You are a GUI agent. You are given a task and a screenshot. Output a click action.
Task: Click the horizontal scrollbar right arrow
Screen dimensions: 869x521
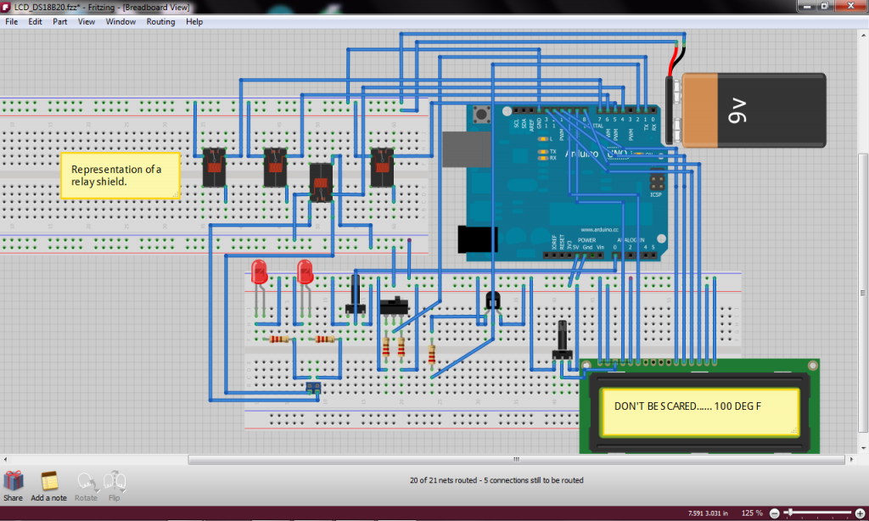852,459
